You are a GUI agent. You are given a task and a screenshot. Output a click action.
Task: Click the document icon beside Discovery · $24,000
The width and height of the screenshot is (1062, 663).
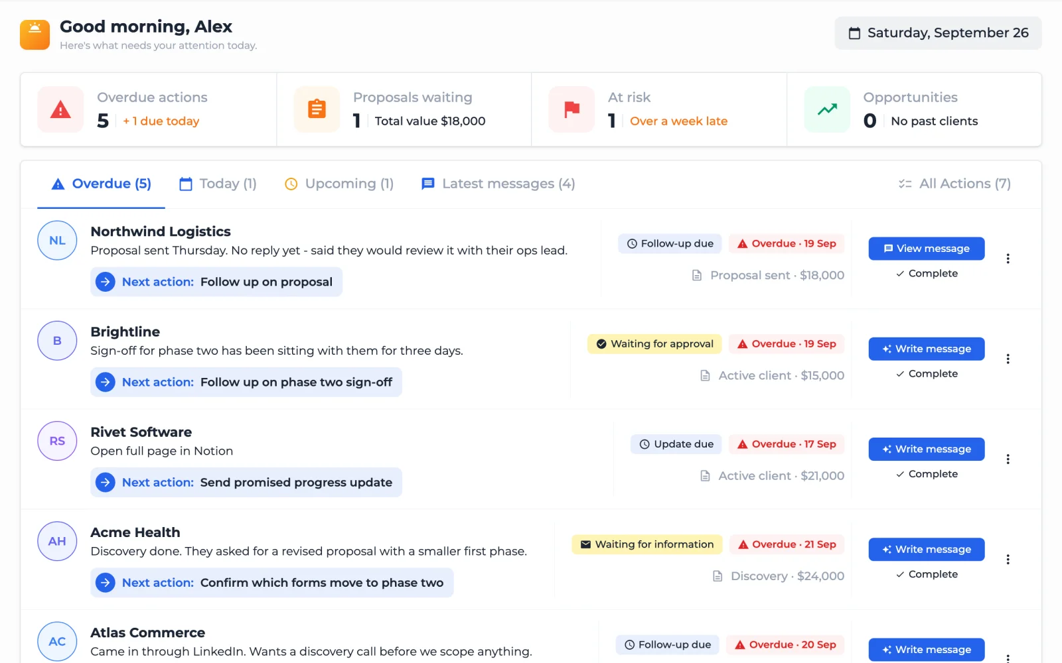click(x=718, y=575)
